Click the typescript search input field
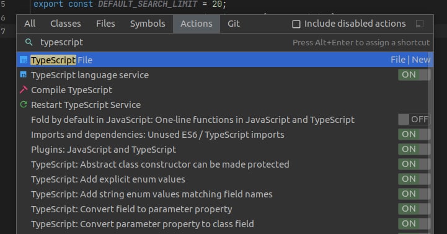This screenshot has width=447, height=234. tap(162, 42)
